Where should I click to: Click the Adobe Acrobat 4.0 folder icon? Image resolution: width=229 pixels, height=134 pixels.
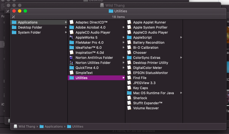(72, 27)
